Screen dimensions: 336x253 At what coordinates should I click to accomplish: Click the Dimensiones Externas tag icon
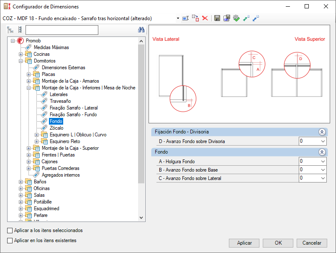[x=36, y=68]
